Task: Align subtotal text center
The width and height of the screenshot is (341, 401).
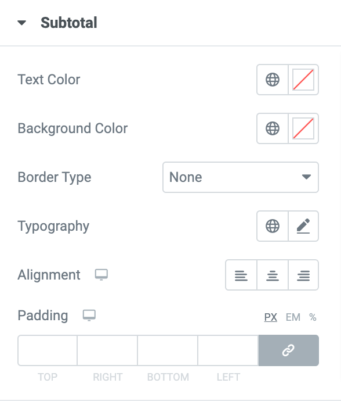Action: point(273,275)
